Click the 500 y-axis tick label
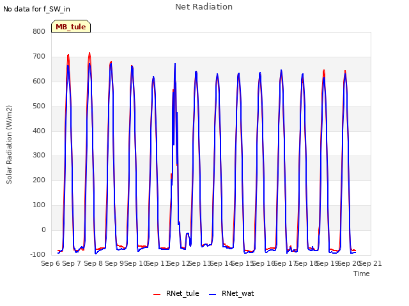The image size is (409, 306). pyautogui.click(x=39, y=106)
